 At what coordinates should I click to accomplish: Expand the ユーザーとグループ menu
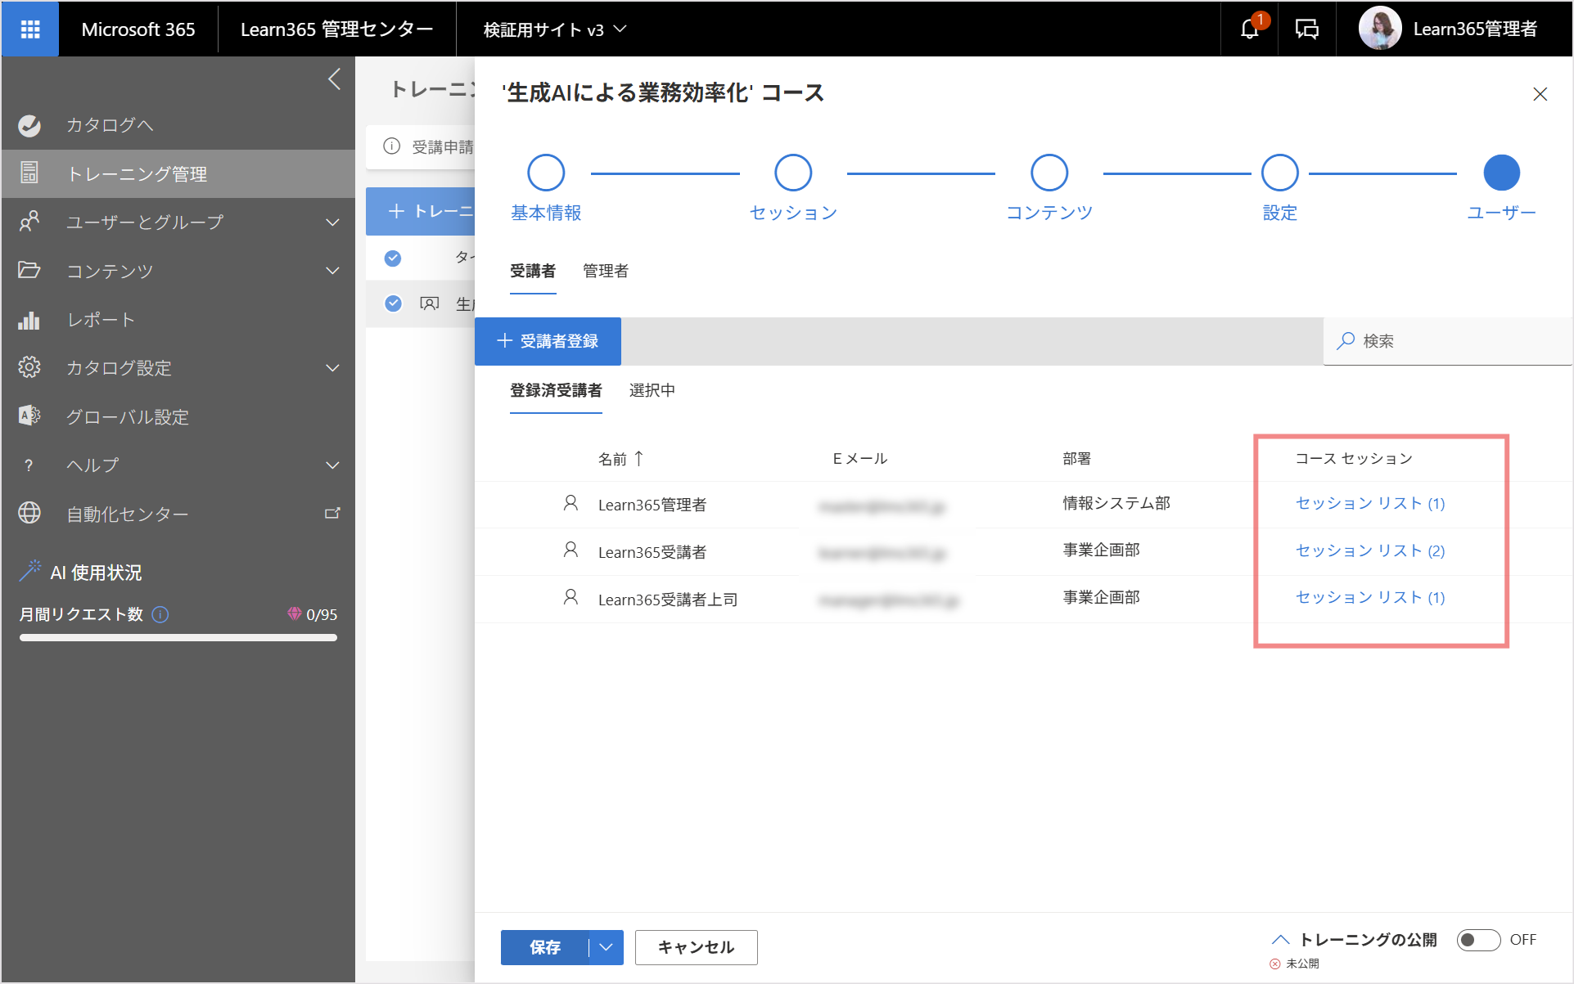tap(332, 222)
